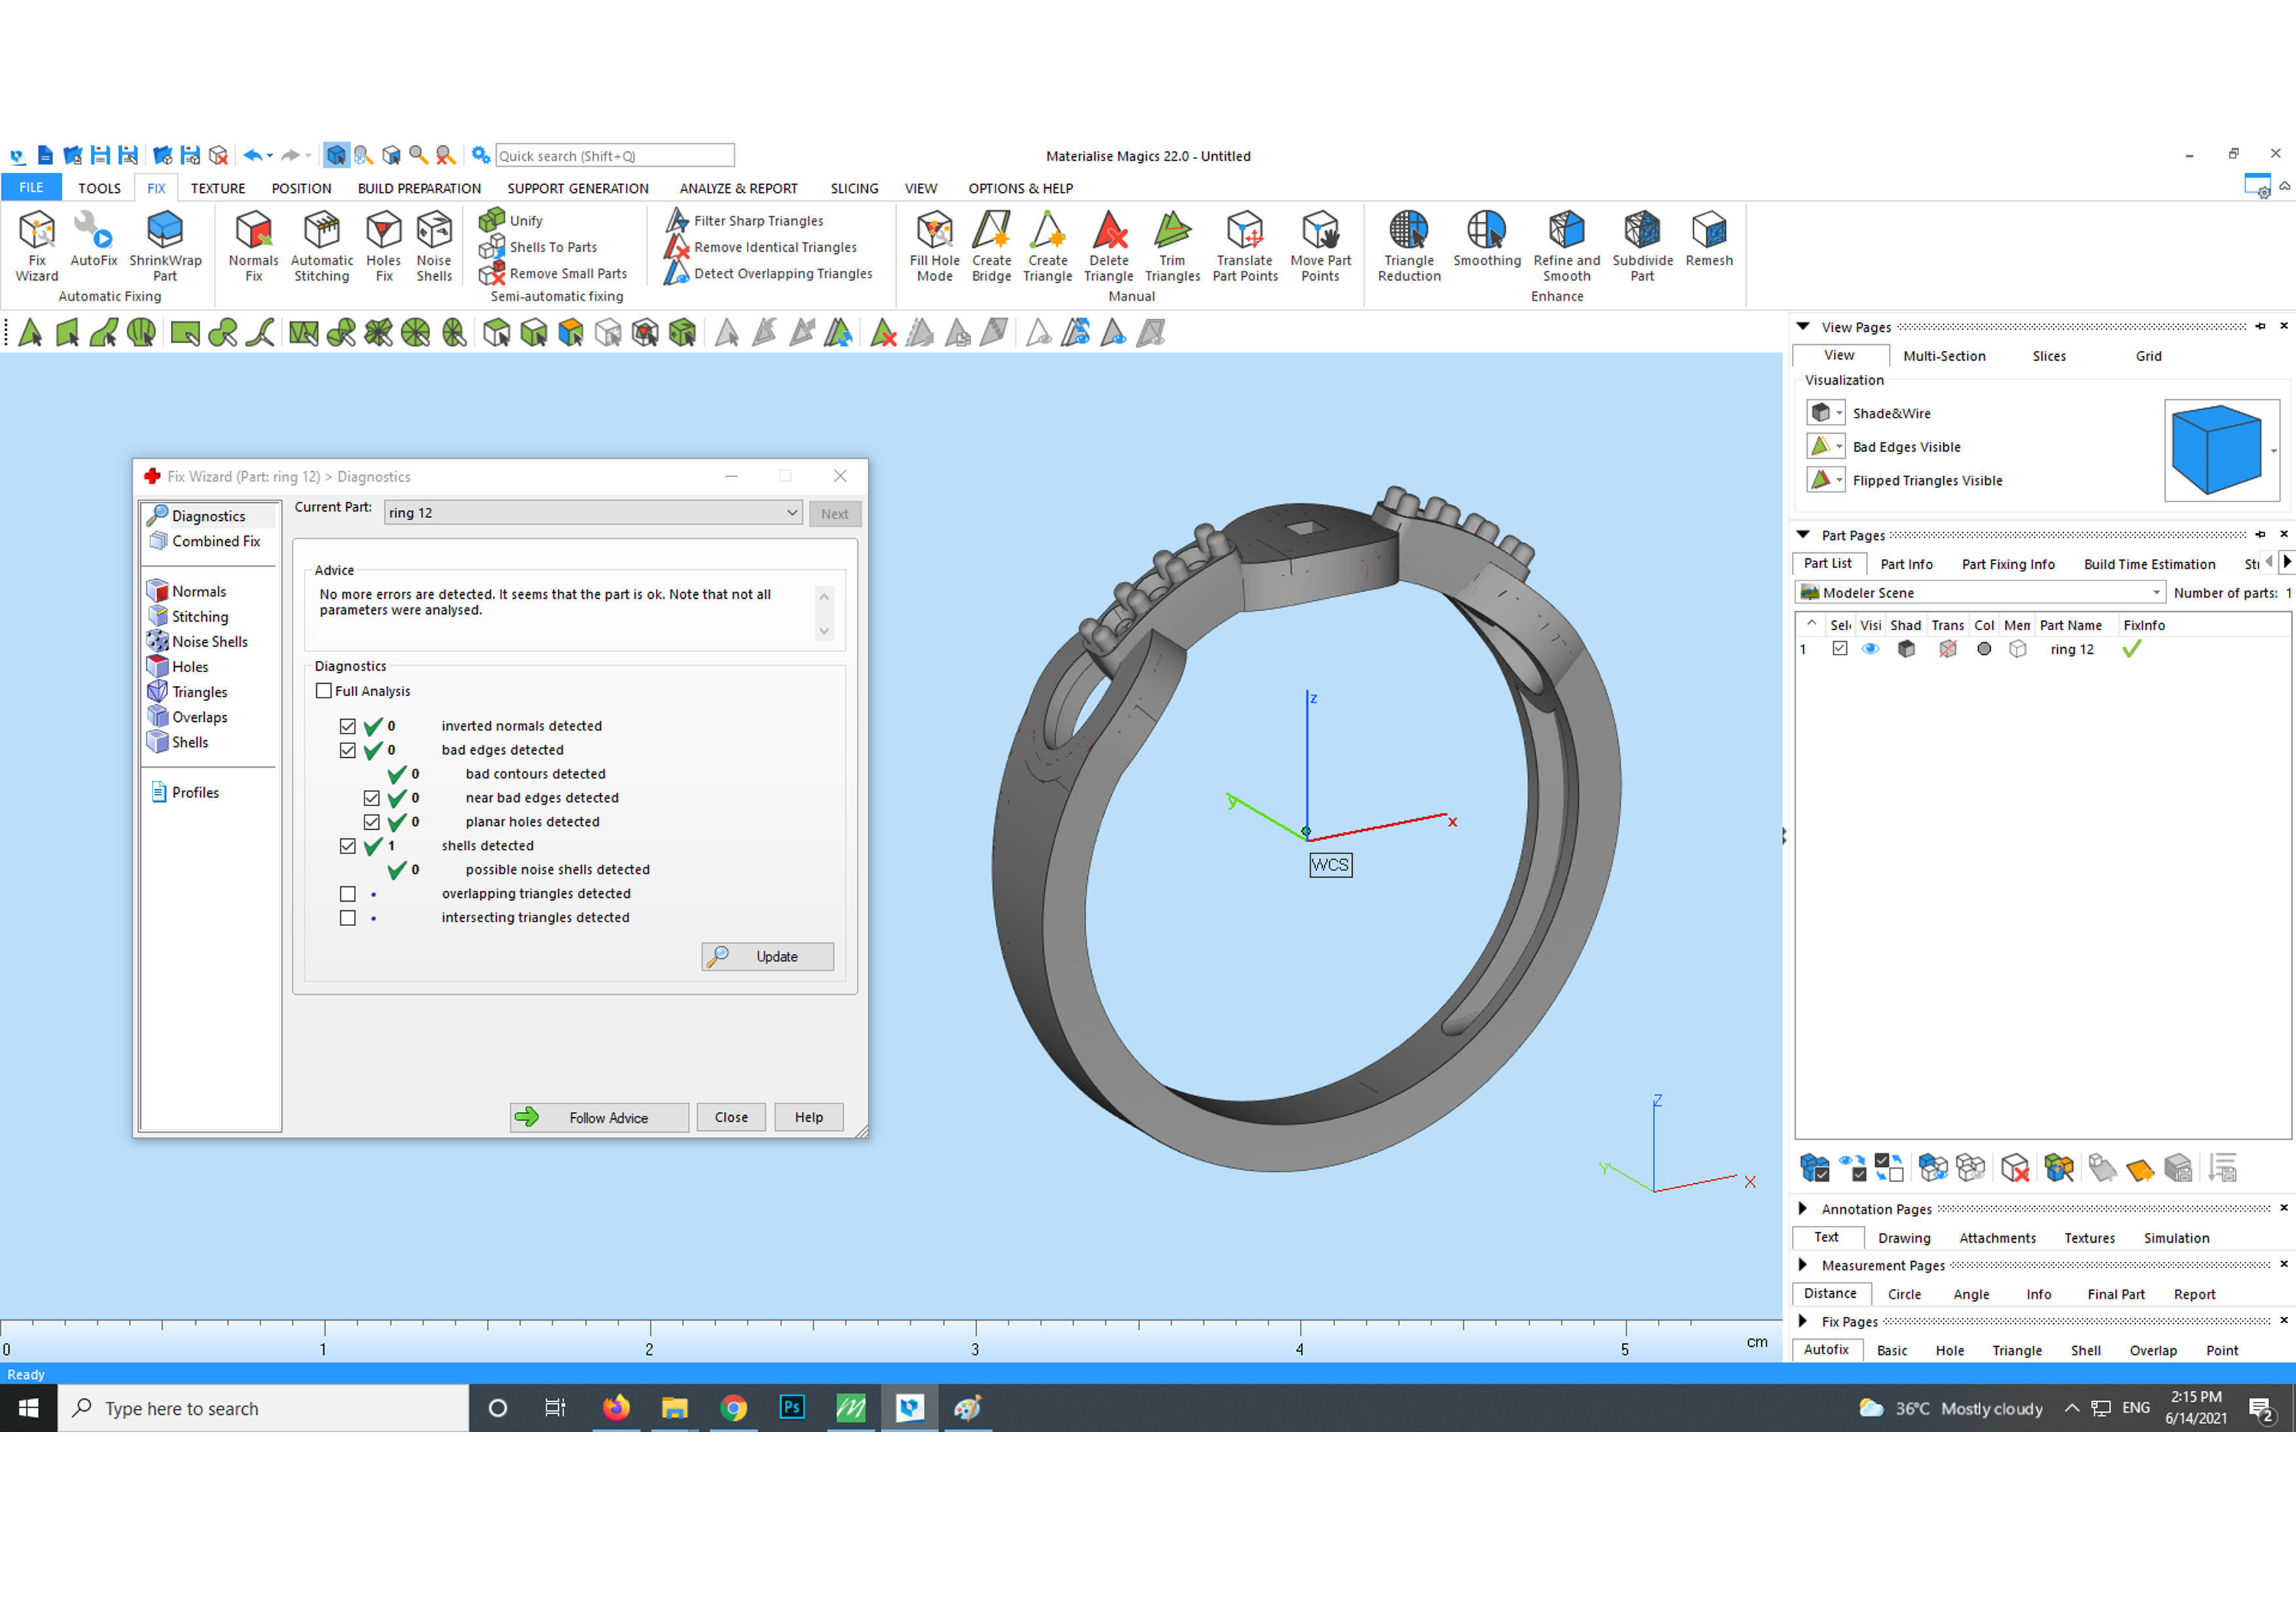Open Modeler Scene dropdown
The width and height of the screenshot is (2296, 1623).
tap(1980, 593)
